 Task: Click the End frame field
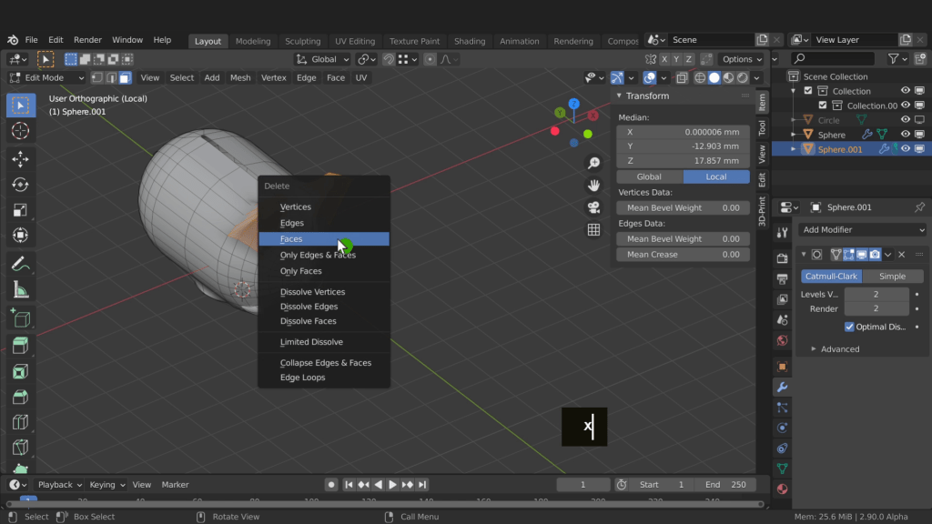point(724,485)
